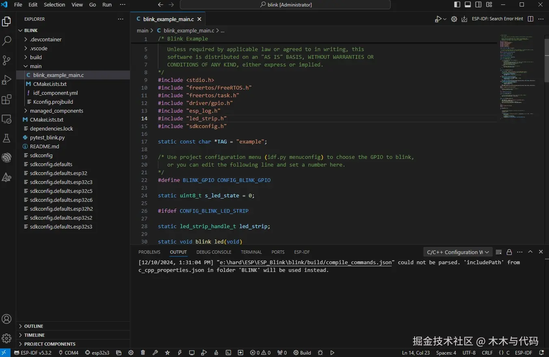This screenshot has height=357, width=549.
Task: Toggle the output scroll lock
Action: click(509, 252)
